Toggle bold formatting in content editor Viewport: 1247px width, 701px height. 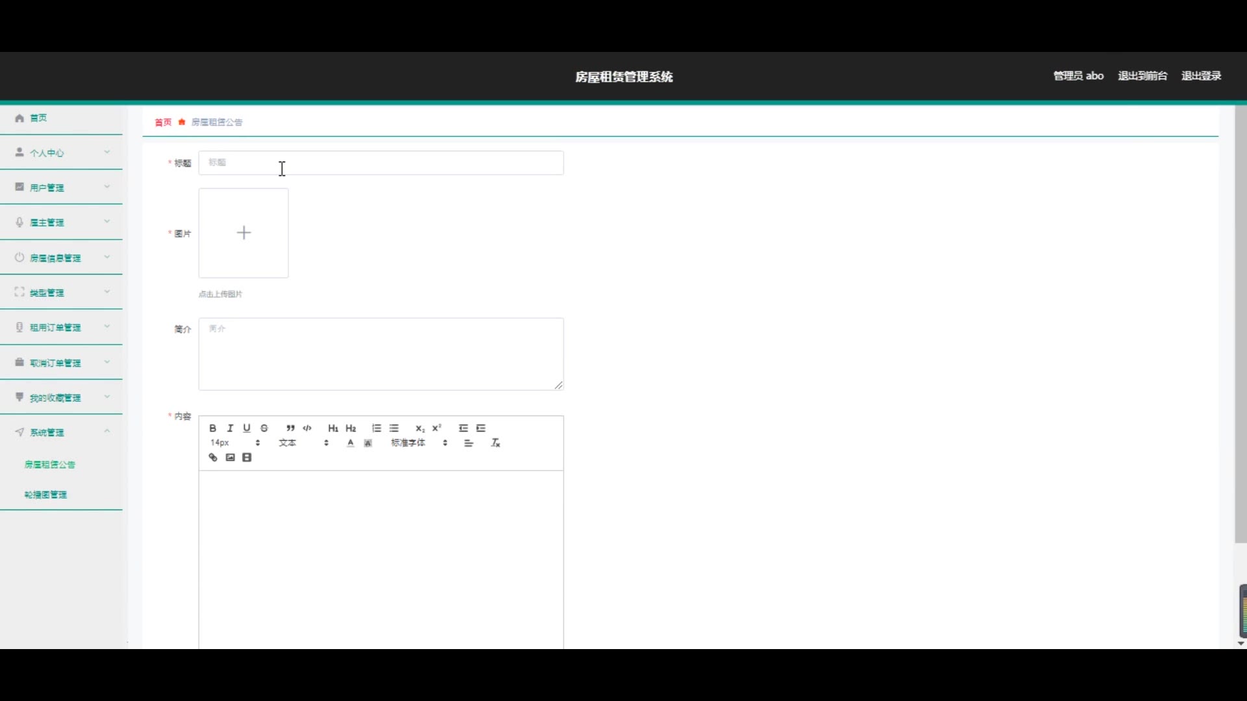pyautogui.click(x=212, y=428)
